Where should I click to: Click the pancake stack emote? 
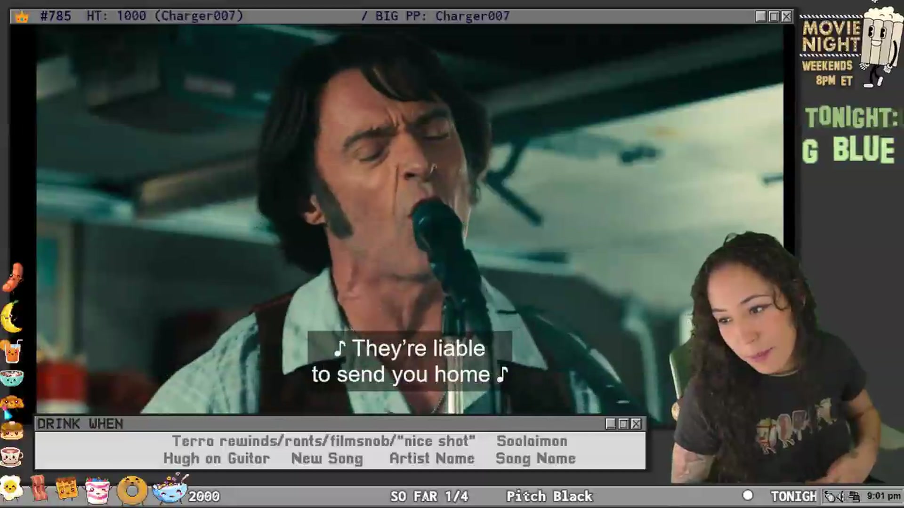pyautogui.click(x=11, y=430)
